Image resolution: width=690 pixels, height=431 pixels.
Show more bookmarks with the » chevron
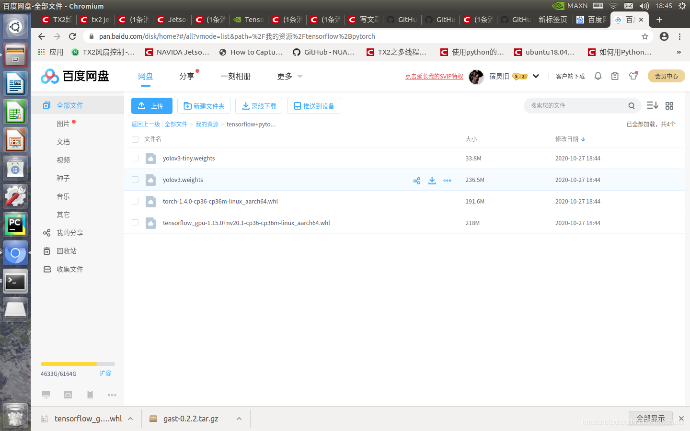click(x=678, y=52)
